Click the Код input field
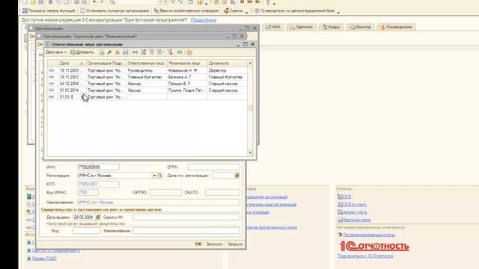479x269 pixels. pyautogui.click(x=87, y=231)
